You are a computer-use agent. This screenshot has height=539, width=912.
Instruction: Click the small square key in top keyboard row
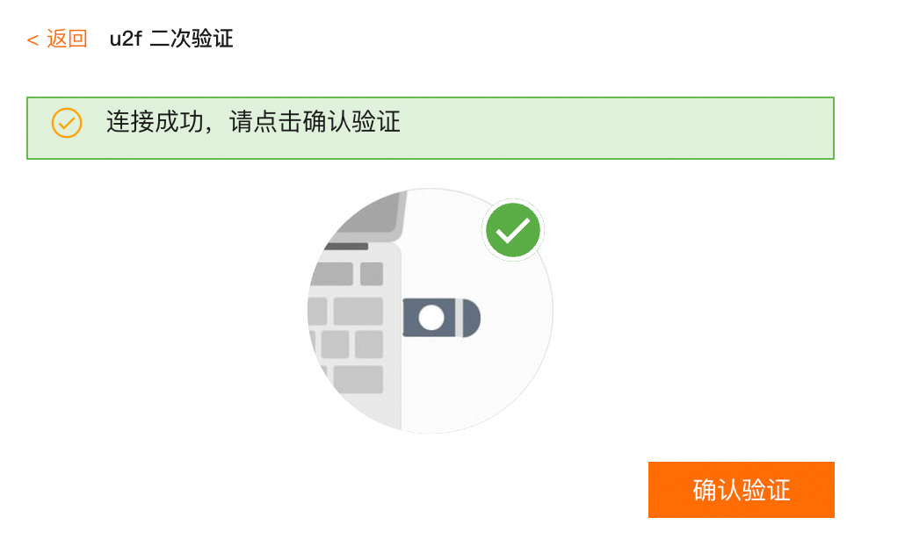coord(372,274)
